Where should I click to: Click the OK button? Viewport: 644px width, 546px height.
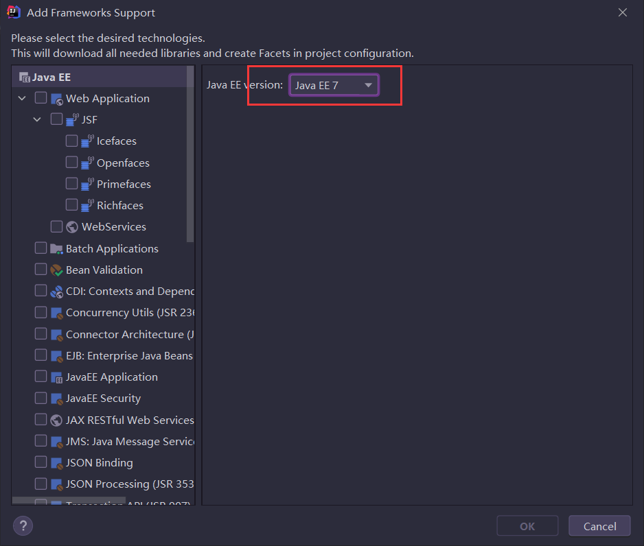pos(527,526)
